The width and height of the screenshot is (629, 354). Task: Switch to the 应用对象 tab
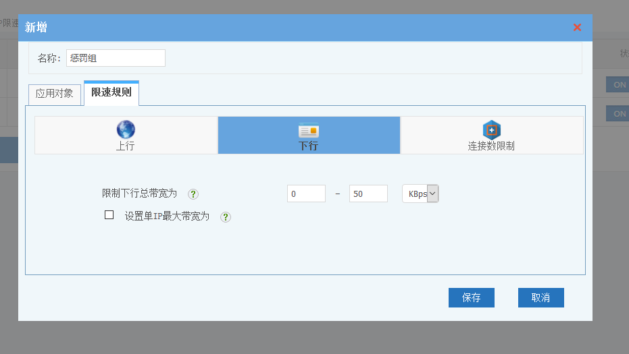[x=54, y=94]
